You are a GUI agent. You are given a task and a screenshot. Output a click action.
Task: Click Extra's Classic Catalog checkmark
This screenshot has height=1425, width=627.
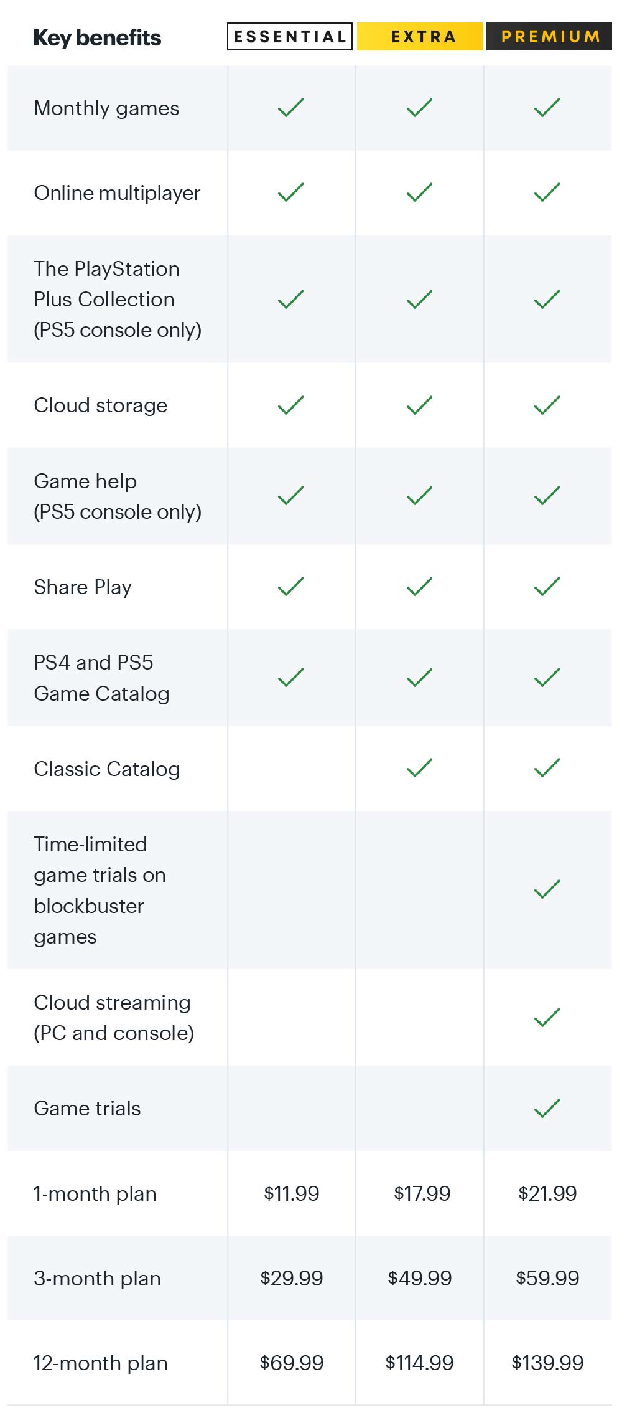[x=419, y=768]
